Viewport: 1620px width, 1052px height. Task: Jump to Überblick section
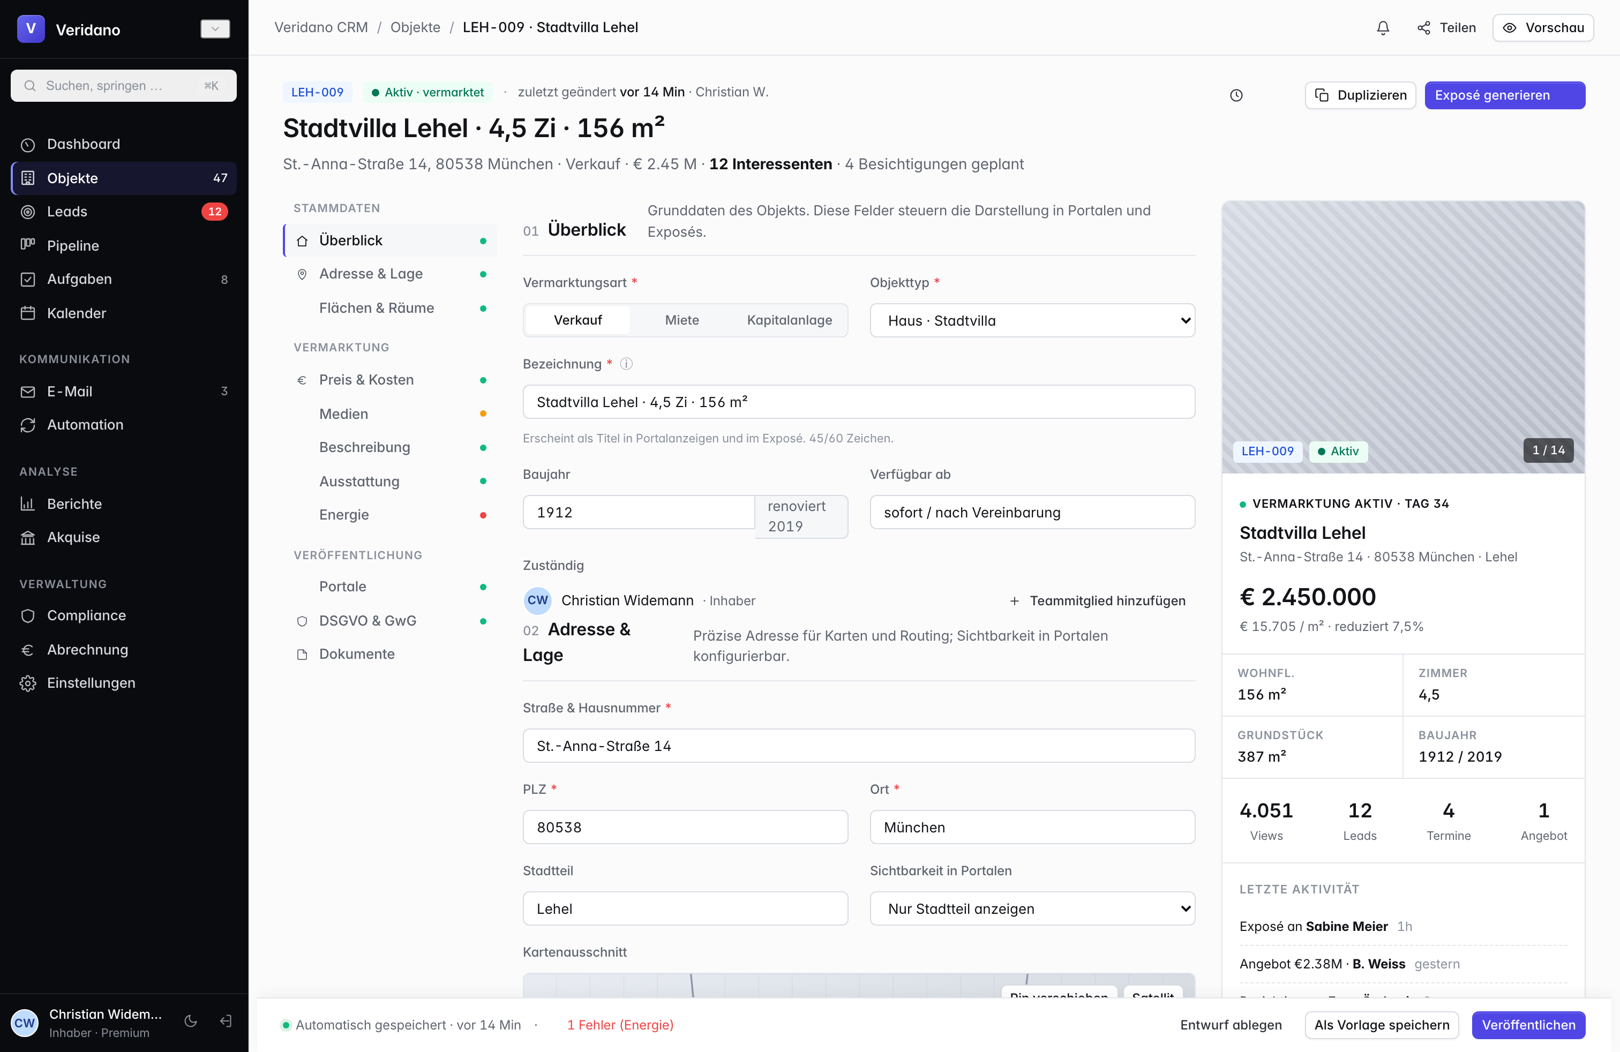point(390,240)
